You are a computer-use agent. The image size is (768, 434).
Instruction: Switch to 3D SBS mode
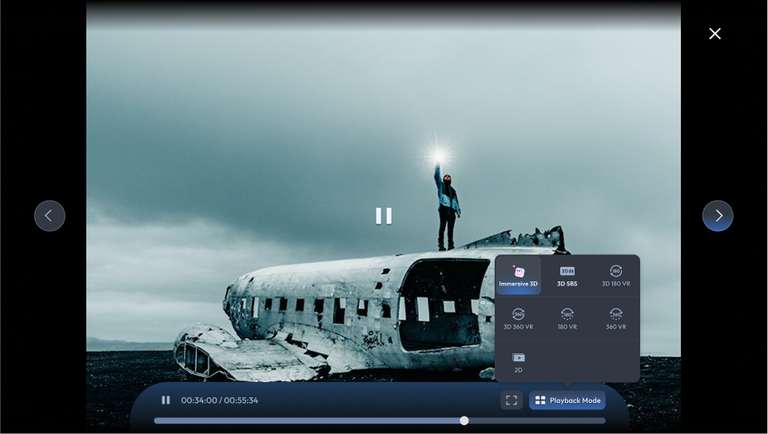click(567, 275)
